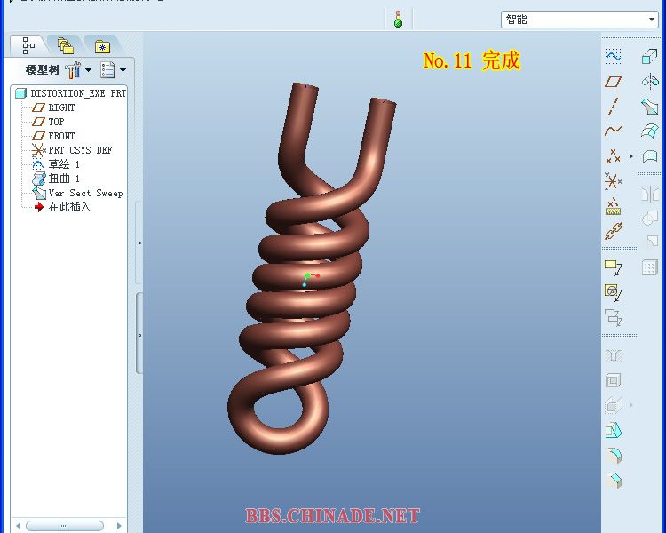This screenshot has width=666, height=533.
Task: Choose the Datum Curve tool
Action: click(x=613, y=131)
